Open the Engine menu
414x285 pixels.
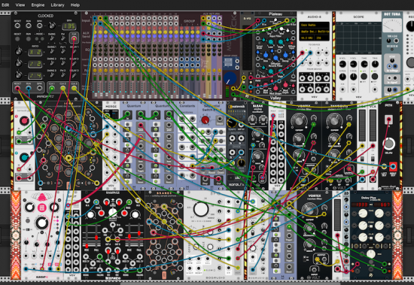[38, 5]
